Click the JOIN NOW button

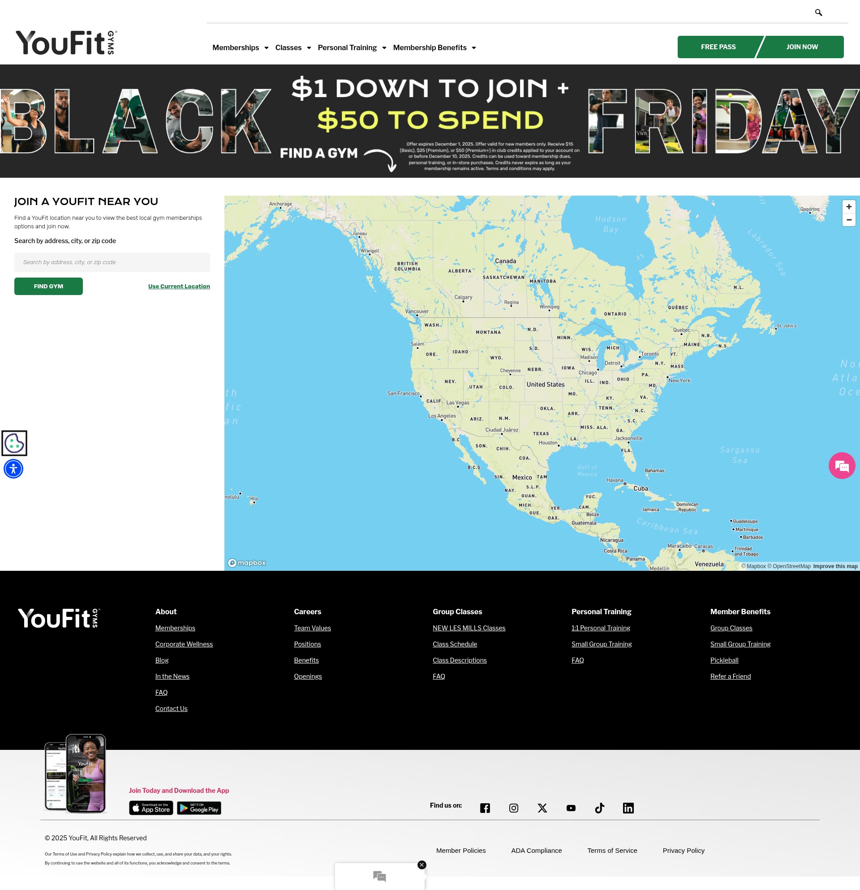[x=801, y=47]
